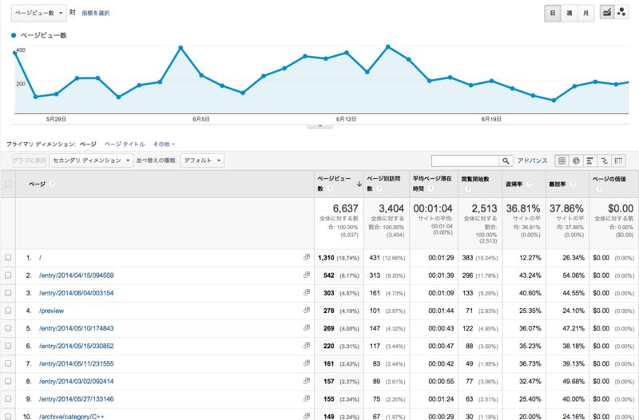Check the box for /preview row
639x420 pixels.
click(8, 311)
